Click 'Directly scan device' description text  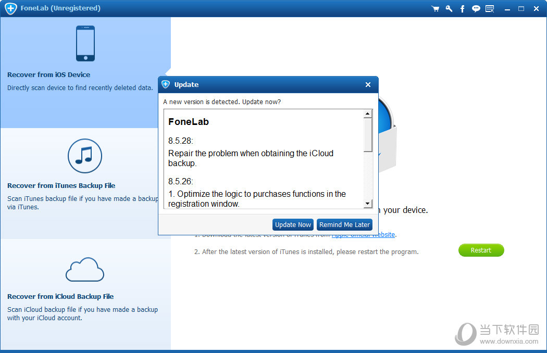pos(80,87)
